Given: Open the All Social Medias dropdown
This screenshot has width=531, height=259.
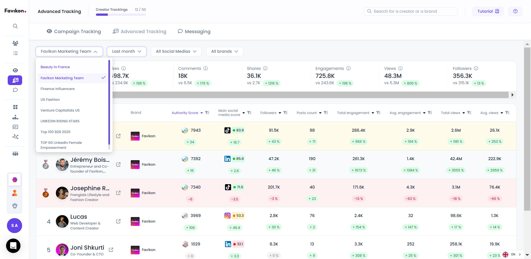Looking at the screenshot, I should click(176, 51).
